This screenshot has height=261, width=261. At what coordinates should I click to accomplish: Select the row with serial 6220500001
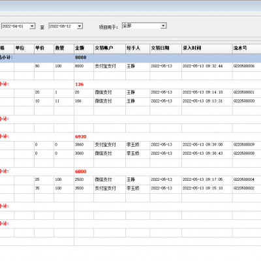[130, 93]
